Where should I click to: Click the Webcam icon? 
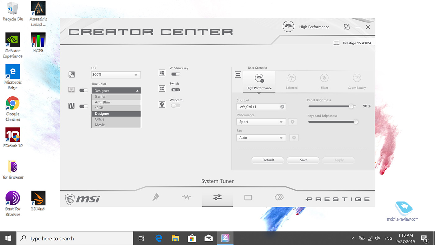click(x=162, y=104)
